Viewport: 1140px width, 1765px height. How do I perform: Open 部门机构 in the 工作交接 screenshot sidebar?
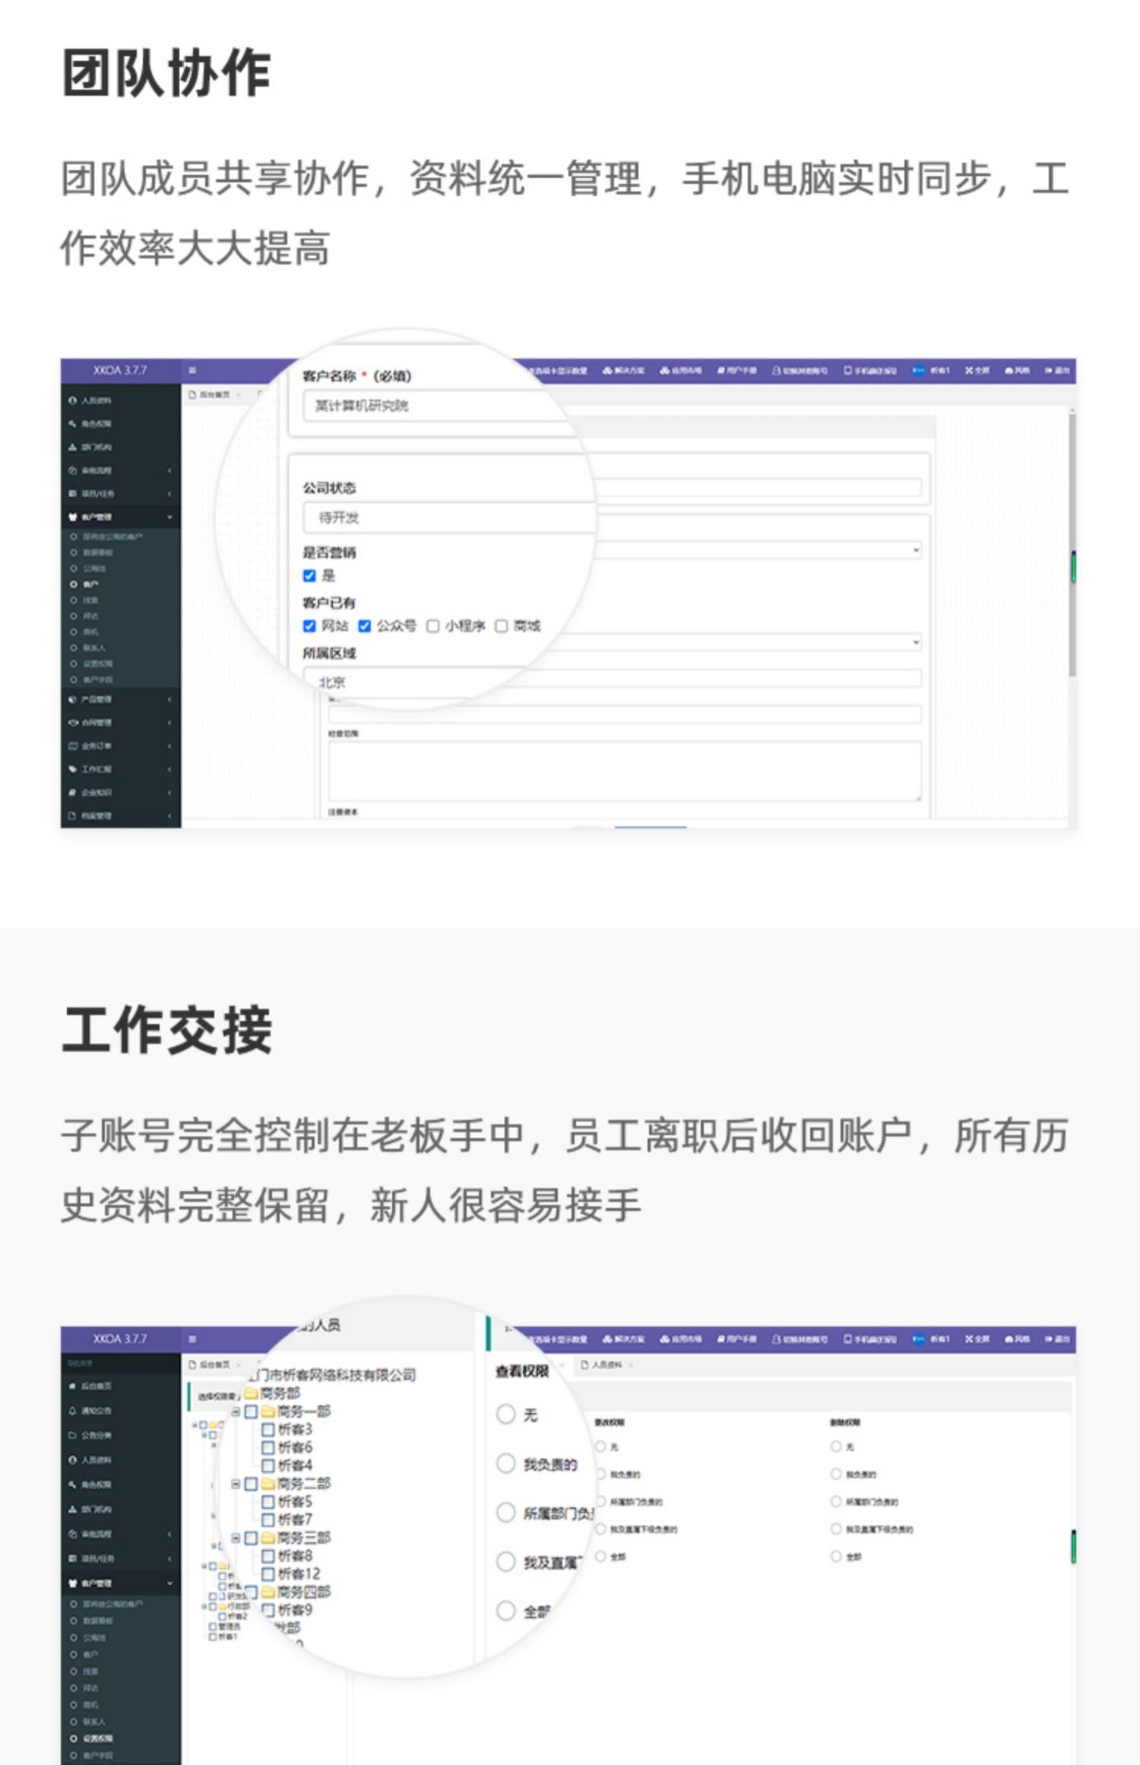click(x=90, y=1509)
